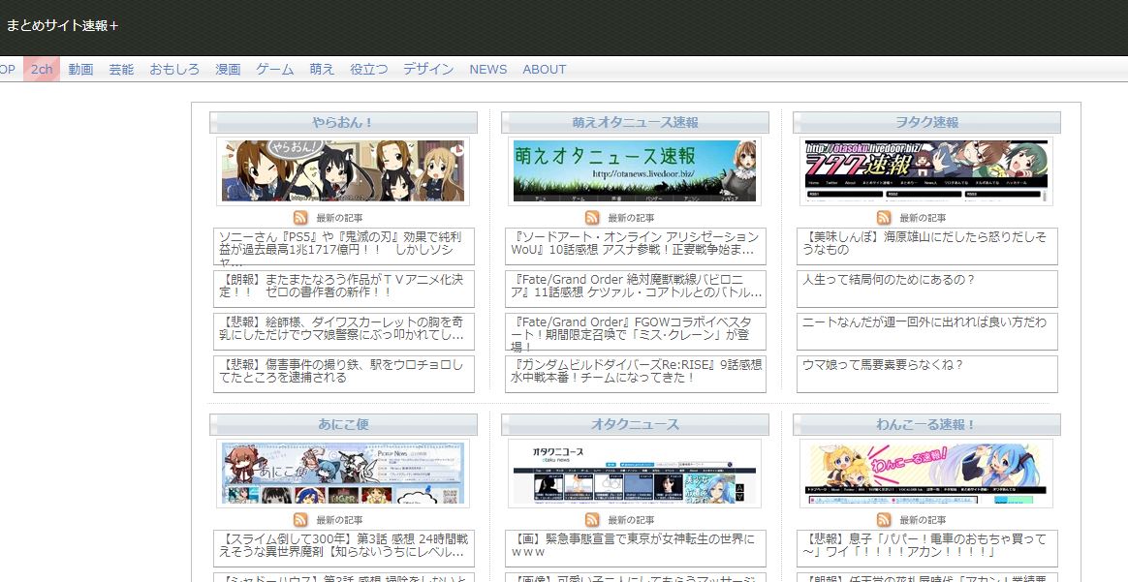
Task: Switch to the 役立つ tab
Action: tap(369, 69)
